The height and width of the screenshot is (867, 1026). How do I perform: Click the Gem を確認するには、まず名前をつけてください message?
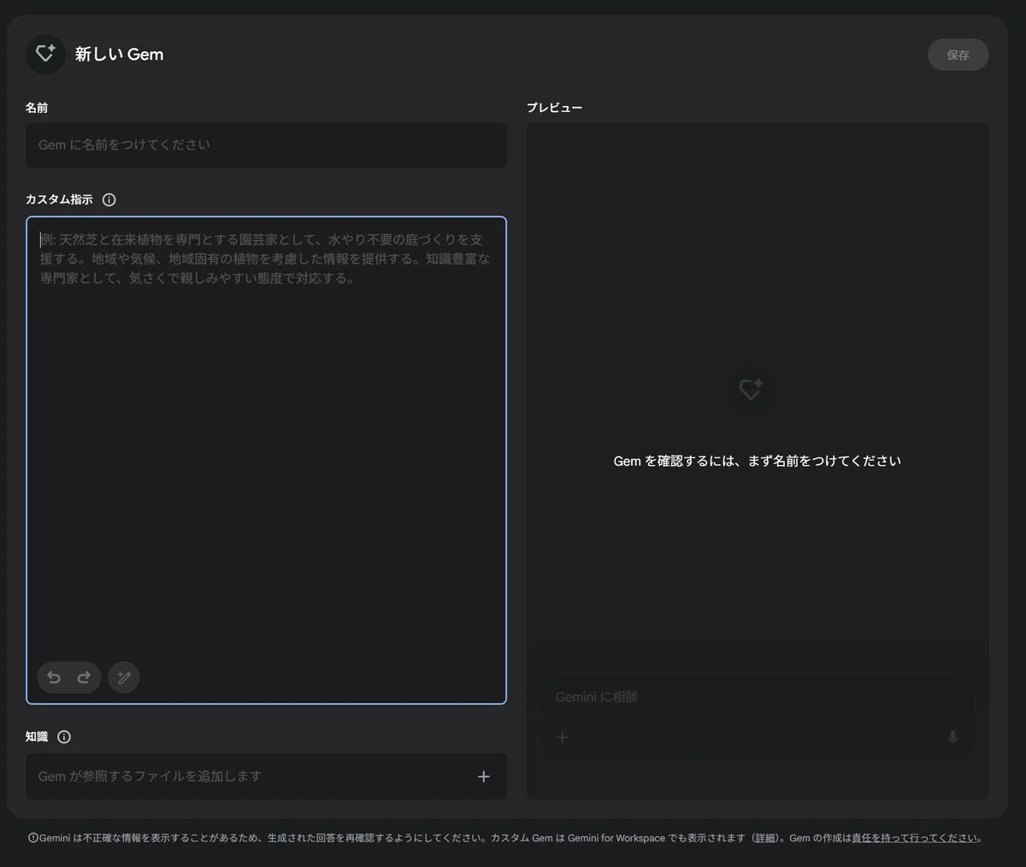[x=758, y=461]
